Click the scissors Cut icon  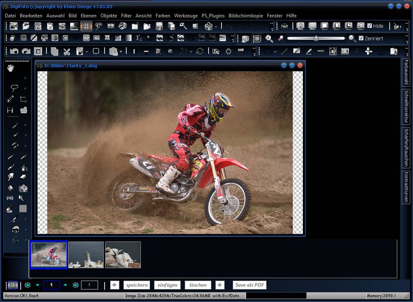pyautogui.click(x=67, y=51)
